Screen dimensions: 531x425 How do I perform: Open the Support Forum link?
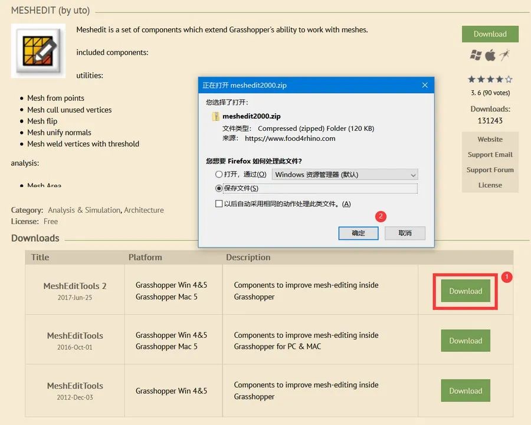tap(490, 170)
